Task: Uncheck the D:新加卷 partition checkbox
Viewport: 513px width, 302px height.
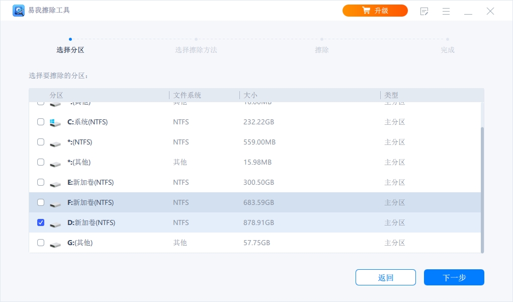Action: click(41, 222)
